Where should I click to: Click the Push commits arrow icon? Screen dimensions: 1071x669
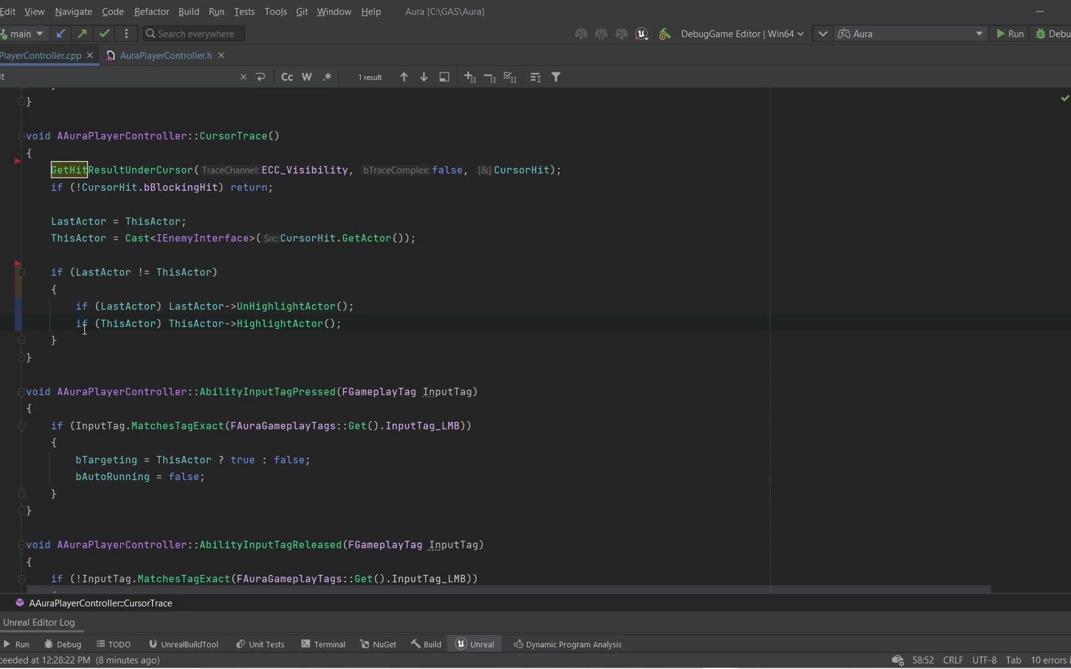click(82, 33)
